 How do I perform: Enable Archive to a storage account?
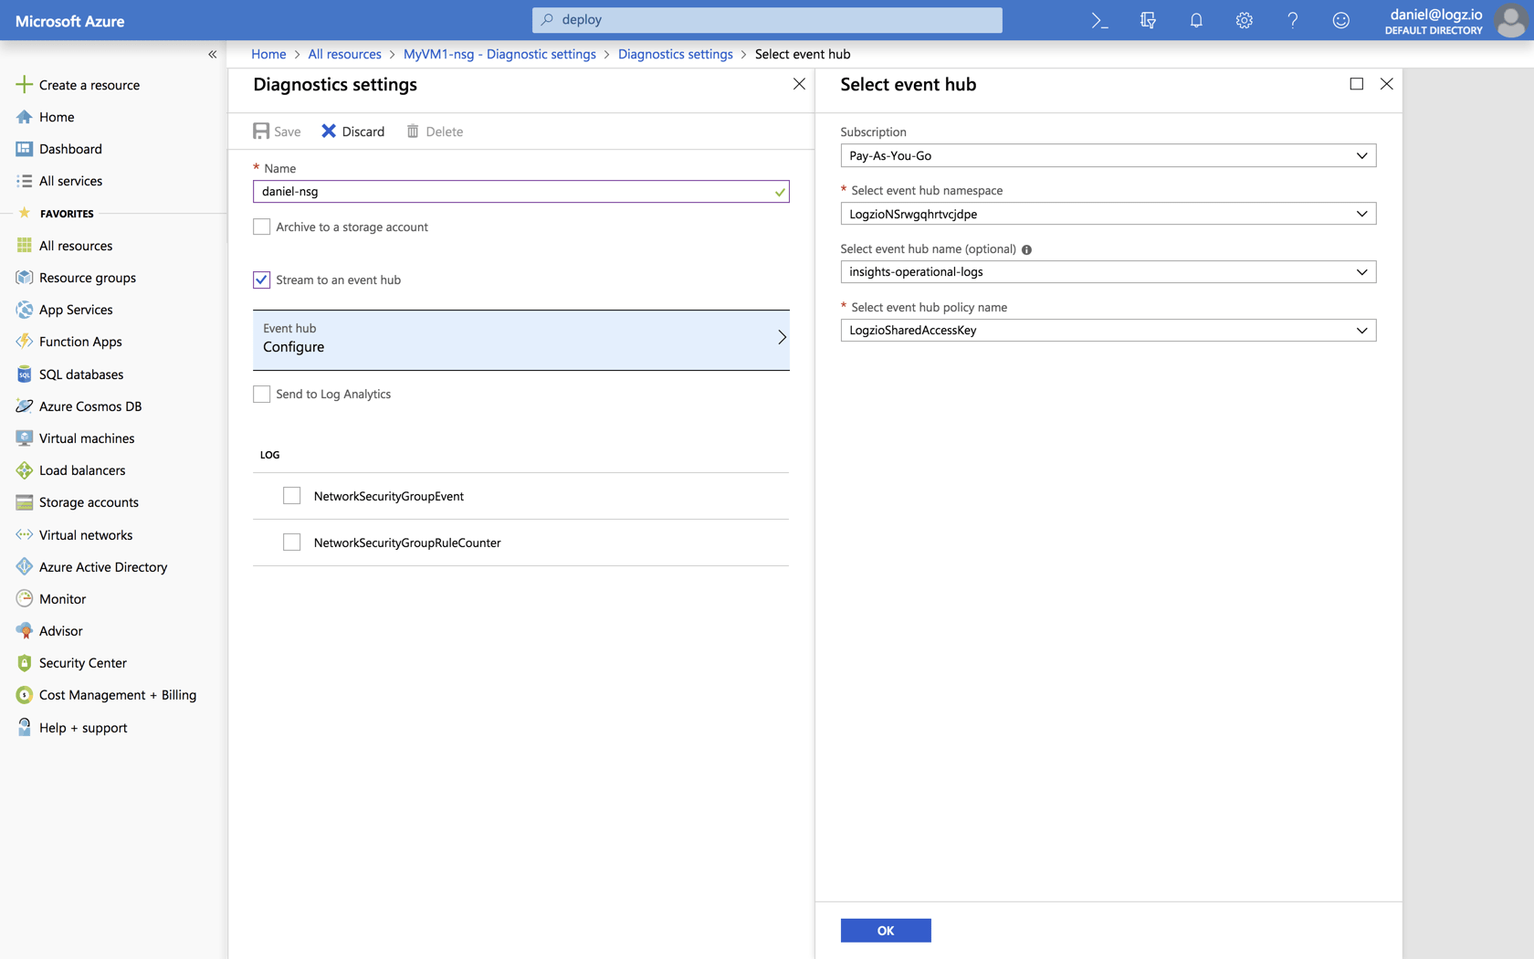coord(262,227)
